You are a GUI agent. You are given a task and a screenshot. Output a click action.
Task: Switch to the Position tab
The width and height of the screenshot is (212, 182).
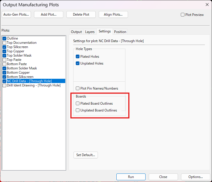120,32
